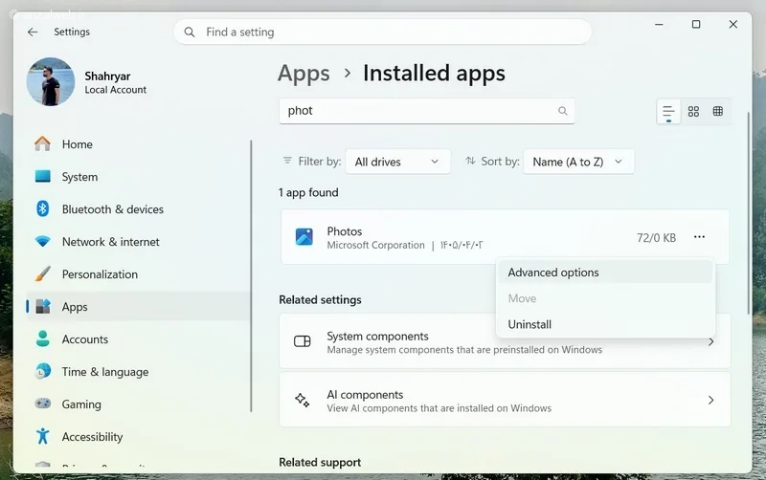
Task: Choose Advanced options from the menu
Action: pyautogui.click(x=605, y=273)
